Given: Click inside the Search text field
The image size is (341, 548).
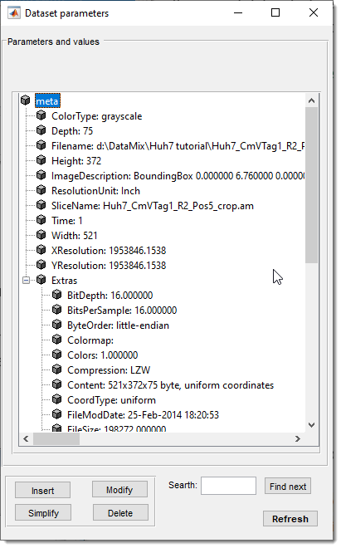Looking at the screenshot, I should [x=228, y=486].
